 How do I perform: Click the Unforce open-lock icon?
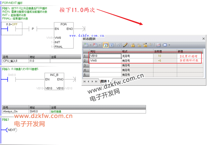click(139, 45)
